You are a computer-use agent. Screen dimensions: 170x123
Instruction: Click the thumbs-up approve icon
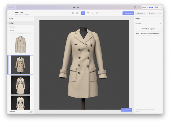point(97,13)
